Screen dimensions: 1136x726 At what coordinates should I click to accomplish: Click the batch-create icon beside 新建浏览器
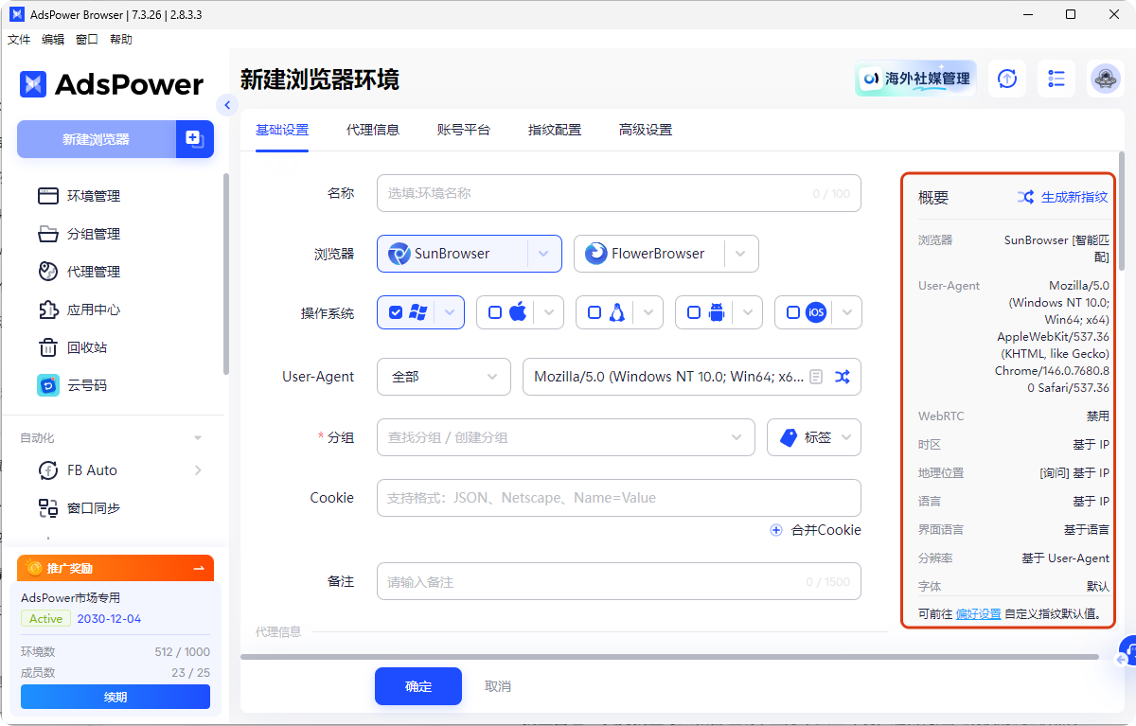194,138
